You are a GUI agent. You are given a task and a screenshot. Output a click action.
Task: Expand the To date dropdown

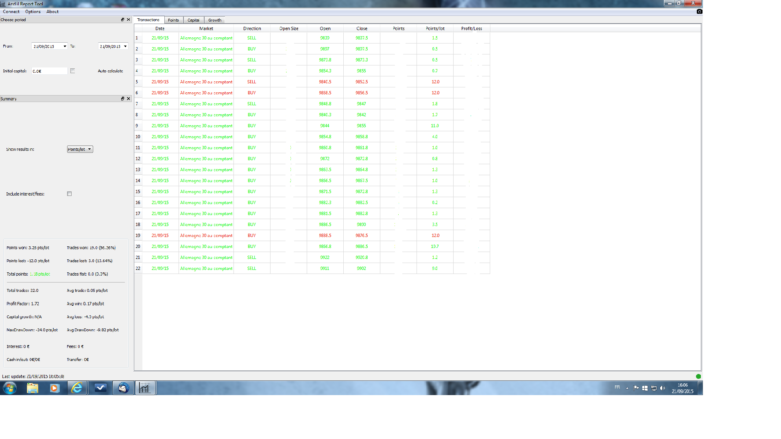pyautogui.click(x=125, y=46)
